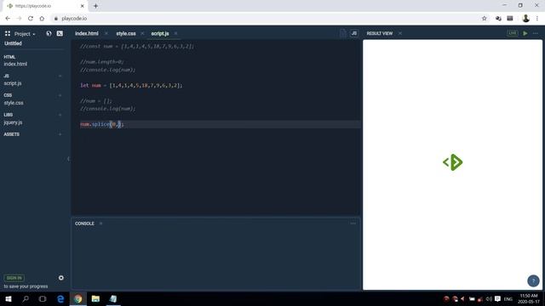Click the Untitled project name
This screenshot has width=545, height=306.
(13, 43)
